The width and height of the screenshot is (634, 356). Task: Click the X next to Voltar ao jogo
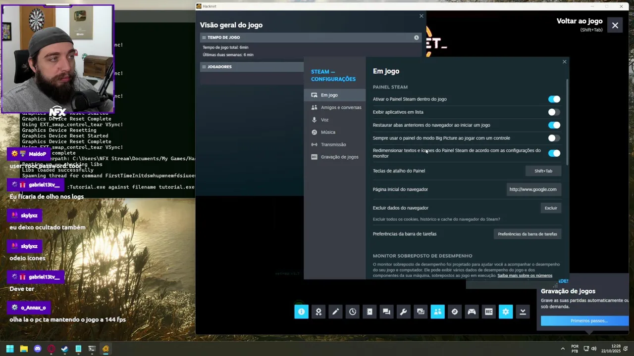[x=615, y=25]
